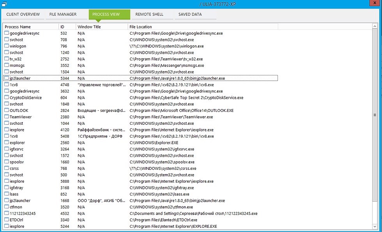Select the svchost row with ID 1504
This screenshot has width=382, height=232.
pos(140,72)
